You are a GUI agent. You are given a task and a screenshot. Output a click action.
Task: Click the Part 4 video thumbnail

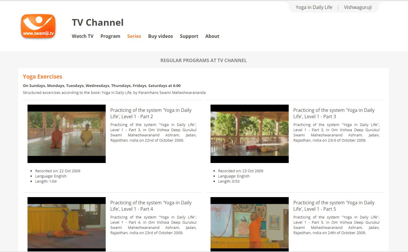[x=66, y=224]
